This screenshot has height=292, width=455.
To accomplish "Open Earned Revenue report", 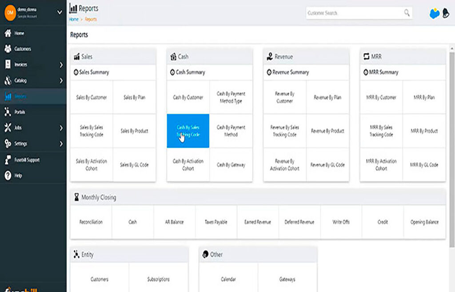I will (258, 222).
